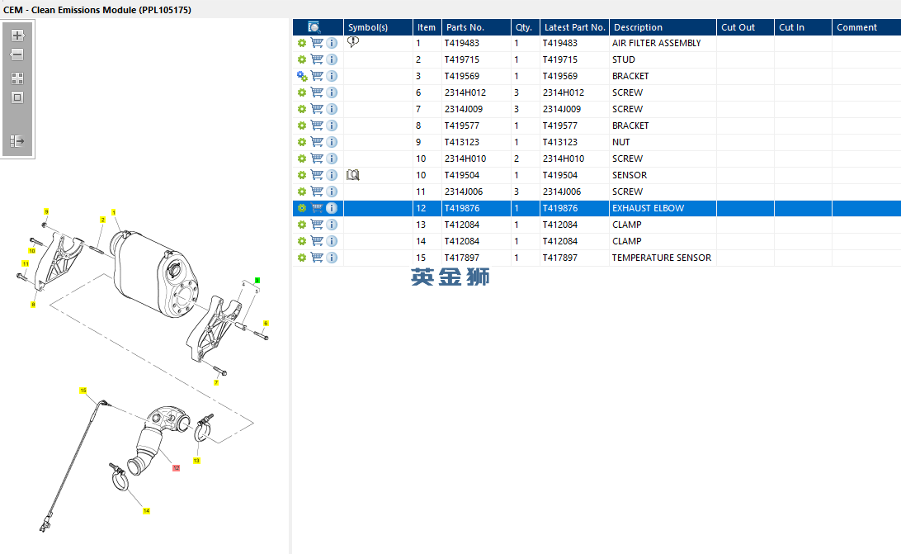Click gear icon for AIR FILTER ASSEMBLY row
Screen dimensions: 901x554
302,43
